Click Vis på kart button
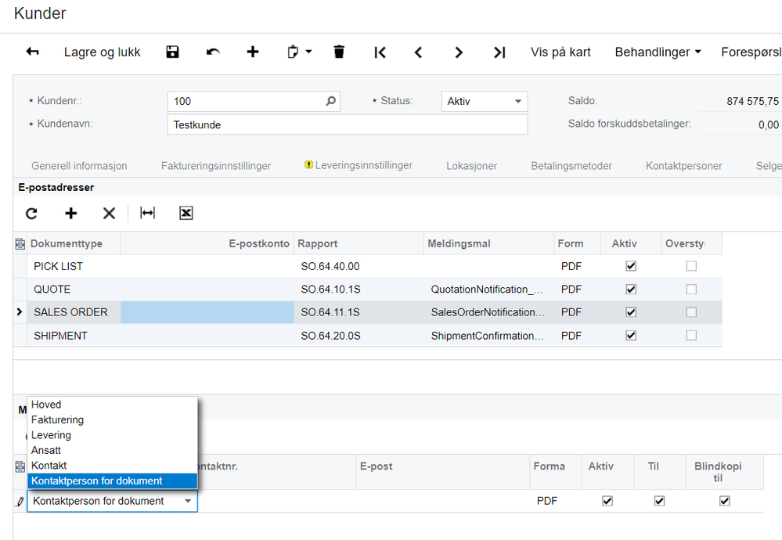782x540 pixels. (560, 52)
